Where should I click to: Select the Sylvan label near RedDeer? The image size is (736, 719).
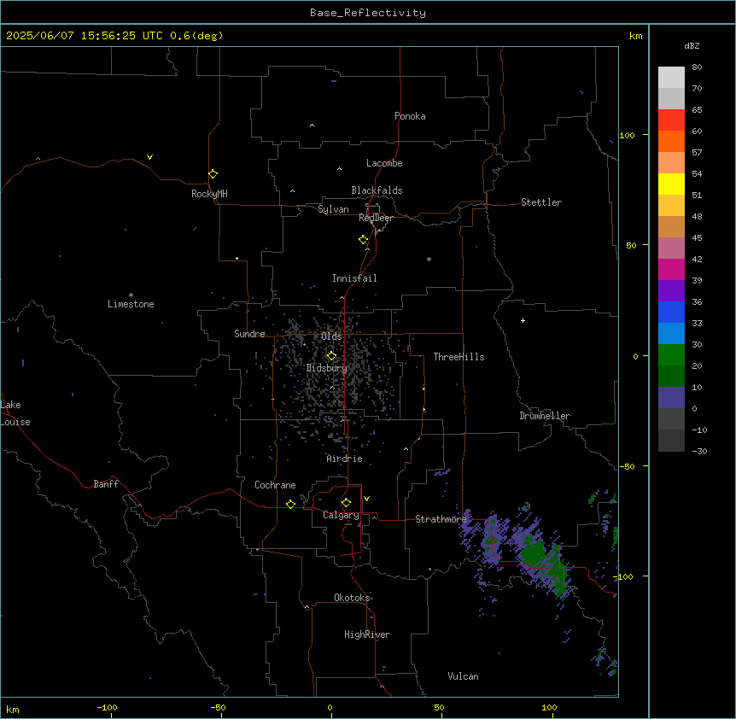pos(333,209)
